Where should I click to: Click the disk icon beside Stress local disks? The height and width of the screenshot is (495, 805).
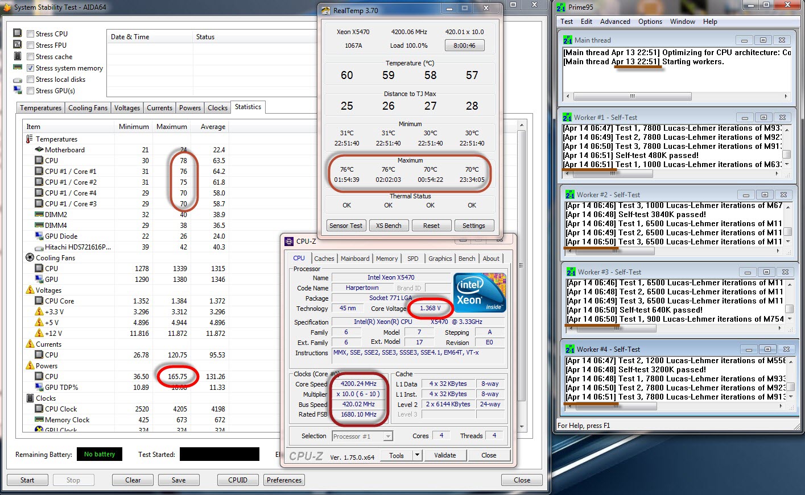click(x=18, y=80)
